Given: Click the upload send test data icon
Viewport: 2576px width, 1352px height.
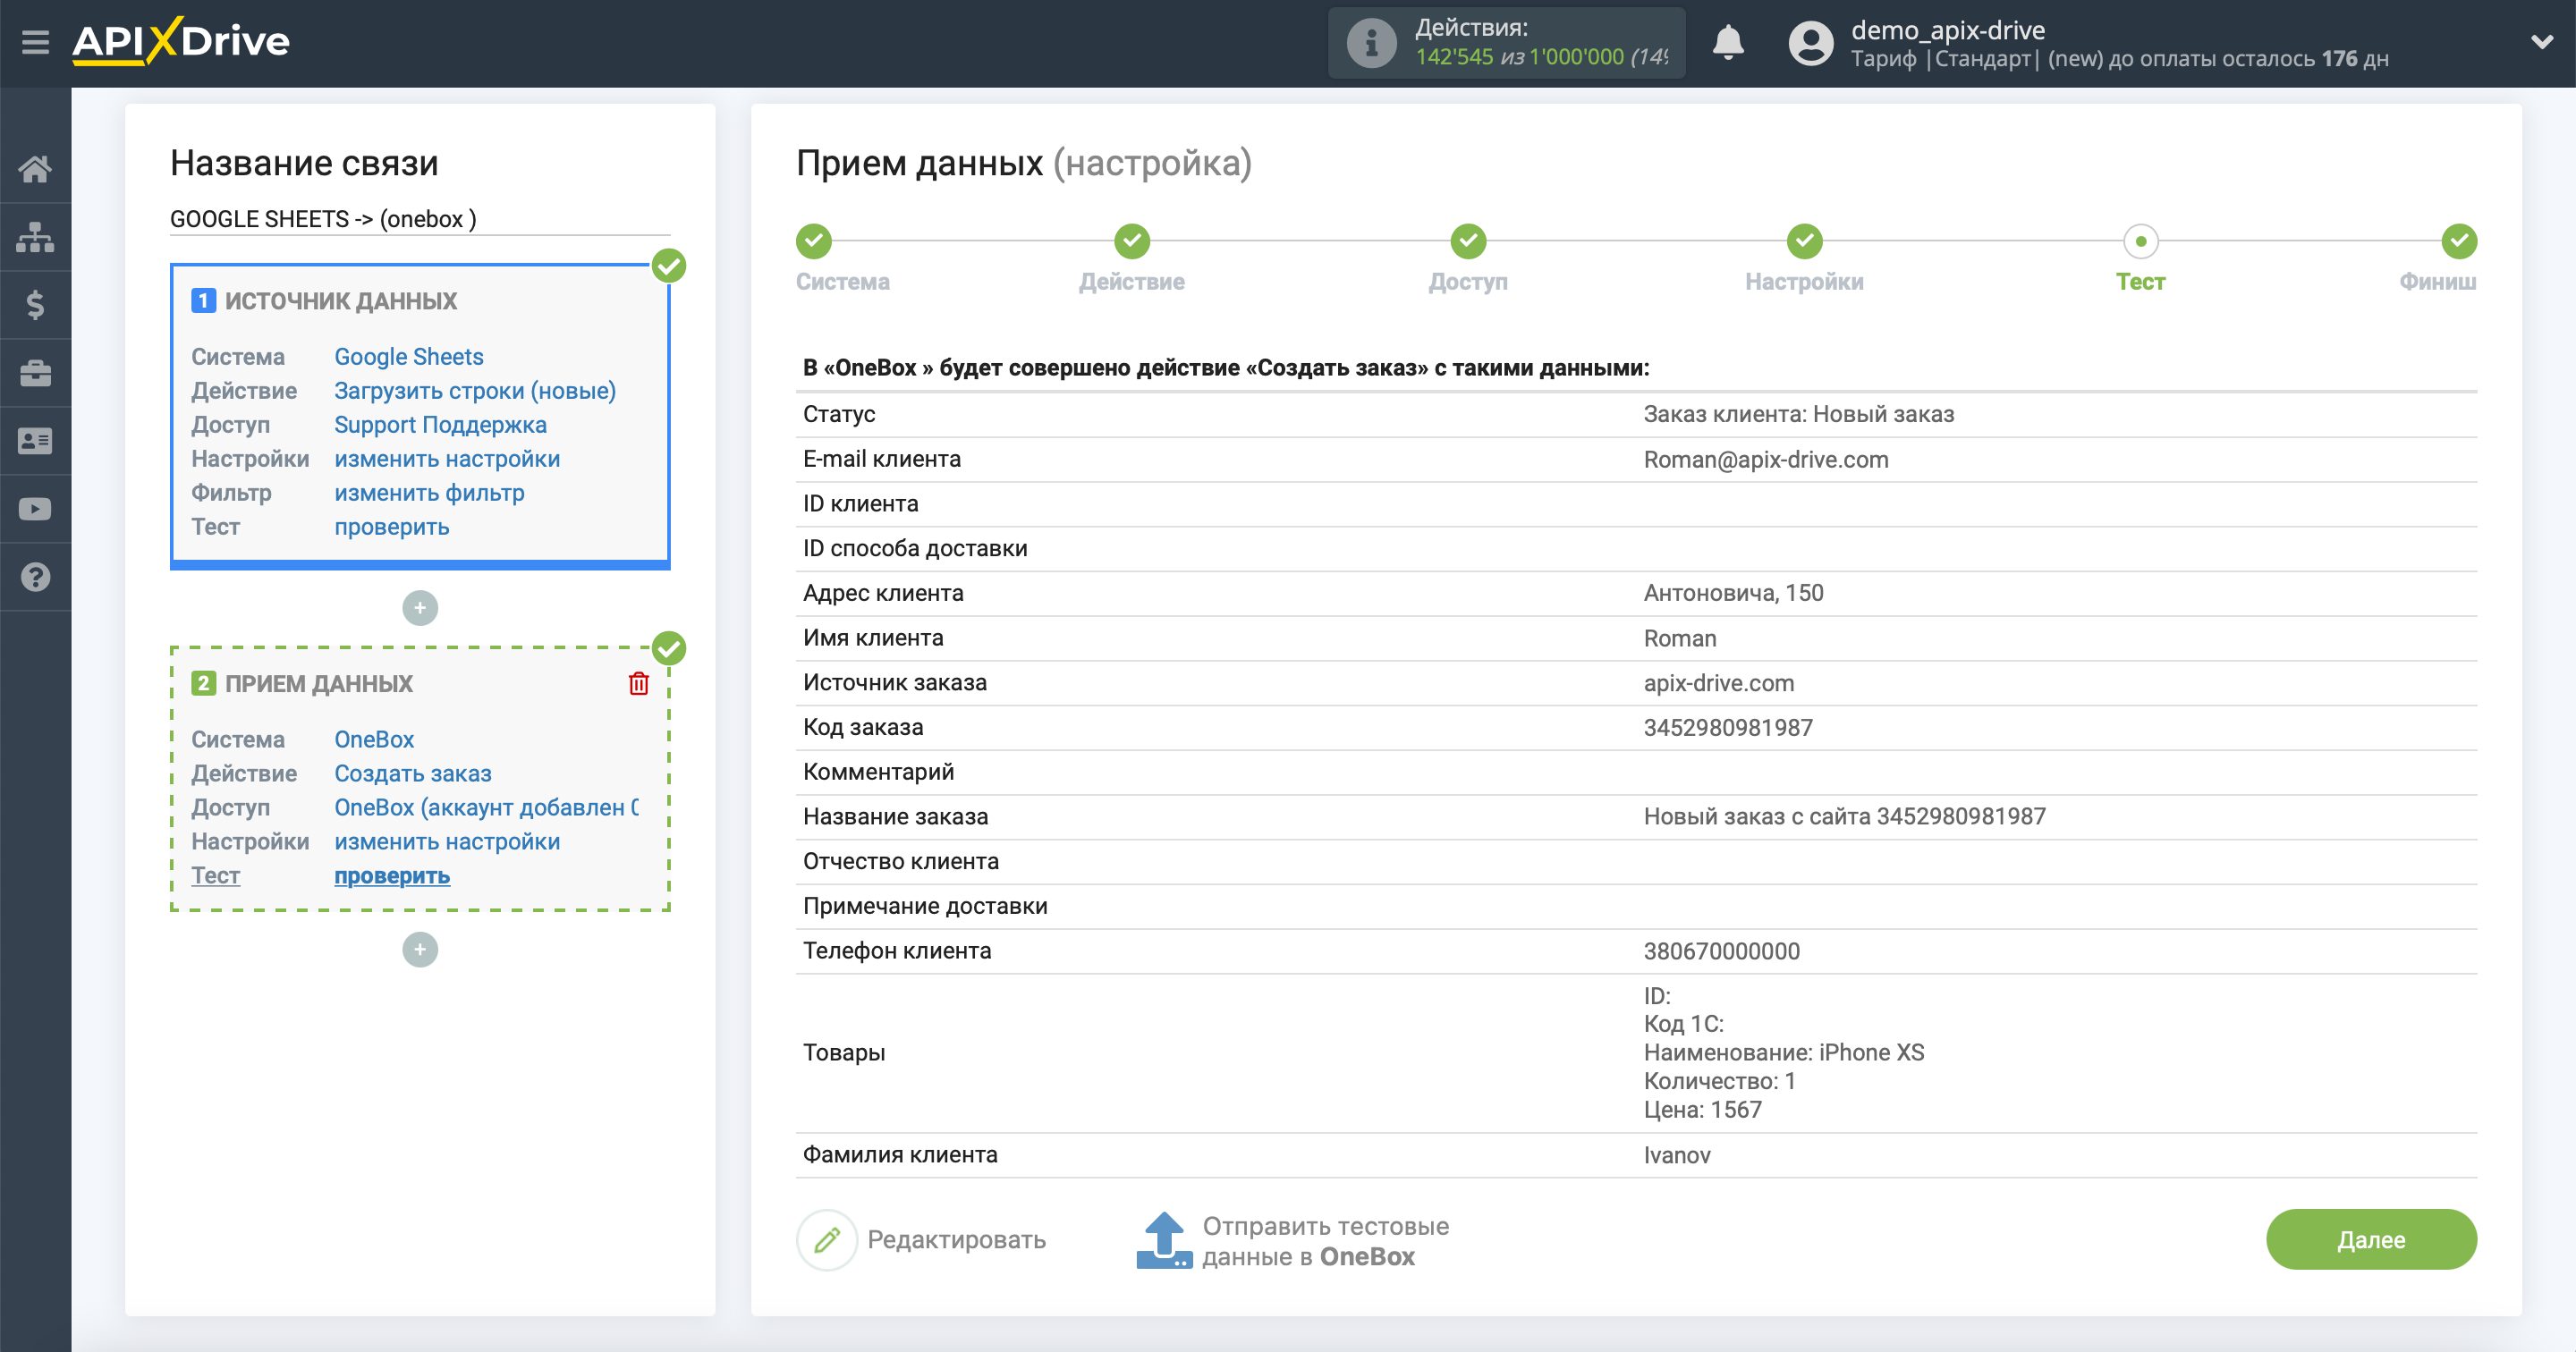Looking at the screenshot, I should pos(1164,1240).
